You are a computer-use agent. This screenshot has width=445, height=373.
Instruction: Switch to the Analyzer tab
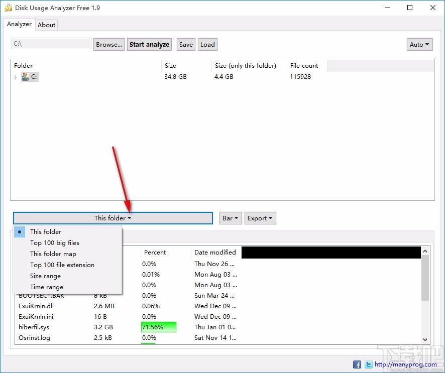[19, 24]
